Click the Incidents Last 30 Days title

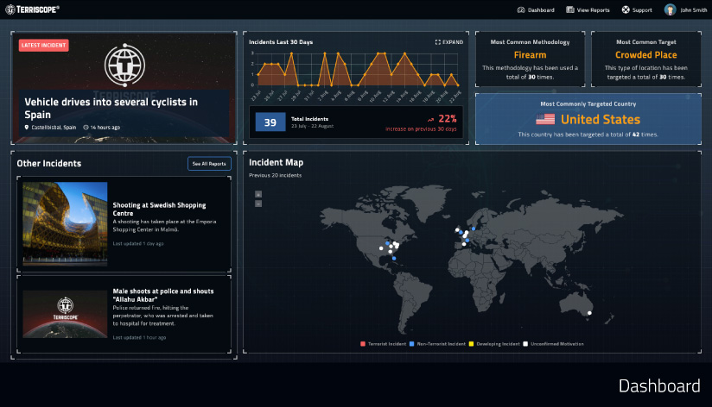(281, 42)
